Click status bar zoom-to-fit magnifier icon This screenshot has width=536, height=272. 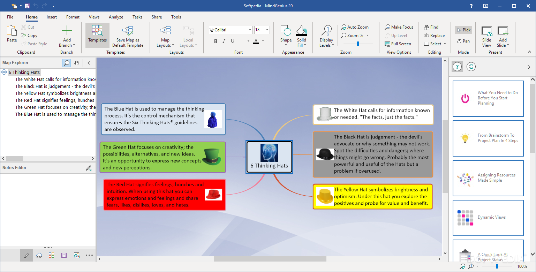(463, 266)
